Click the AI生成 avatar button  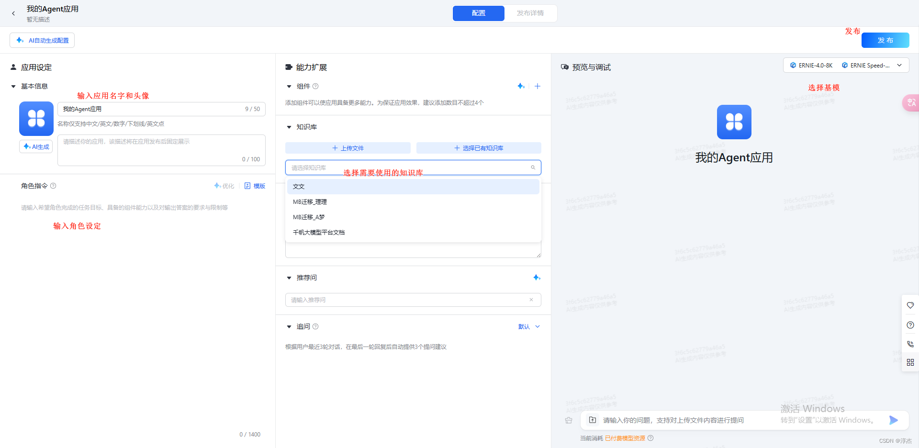(36, 146)
